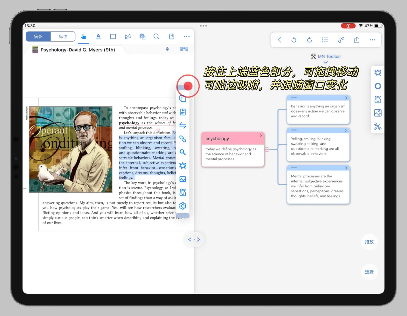407x316 pixels.
Task: Tap the Skinner illustration in the page
Action: tap(71, 149)
